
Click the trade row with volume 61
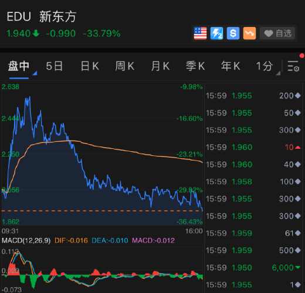(x=253, y=233)
